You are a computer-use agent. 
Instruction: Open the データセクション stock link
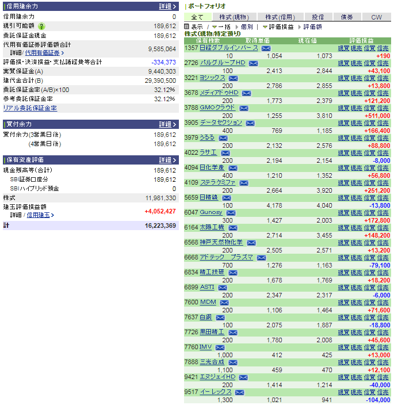(x=221, y=123)
